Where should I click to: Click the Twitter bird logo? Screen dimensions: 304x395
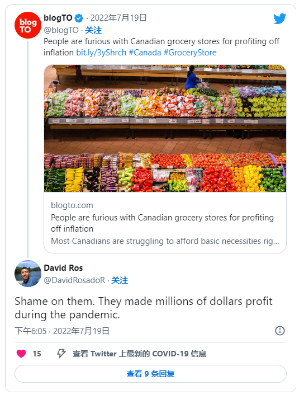279,18
